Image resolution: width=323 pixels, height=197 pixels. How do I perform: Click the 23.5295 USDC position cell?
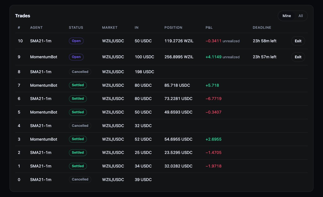[x=178, y=153]
